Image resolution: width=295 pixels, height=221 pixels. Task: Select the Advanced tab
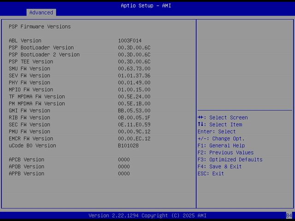click(41, 12)
